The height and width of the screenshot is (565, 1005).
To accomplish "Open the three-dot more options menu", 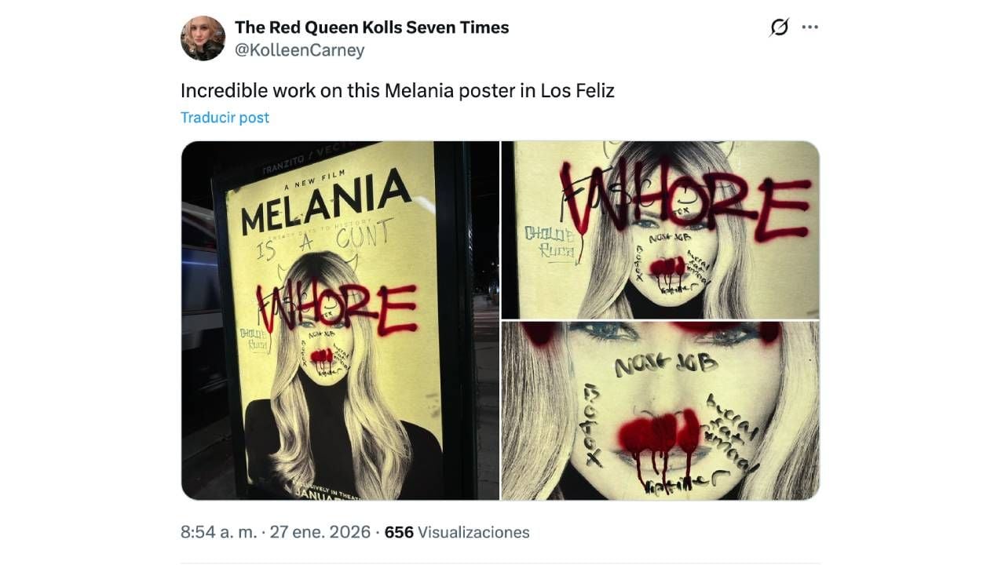I will [809, 27].
